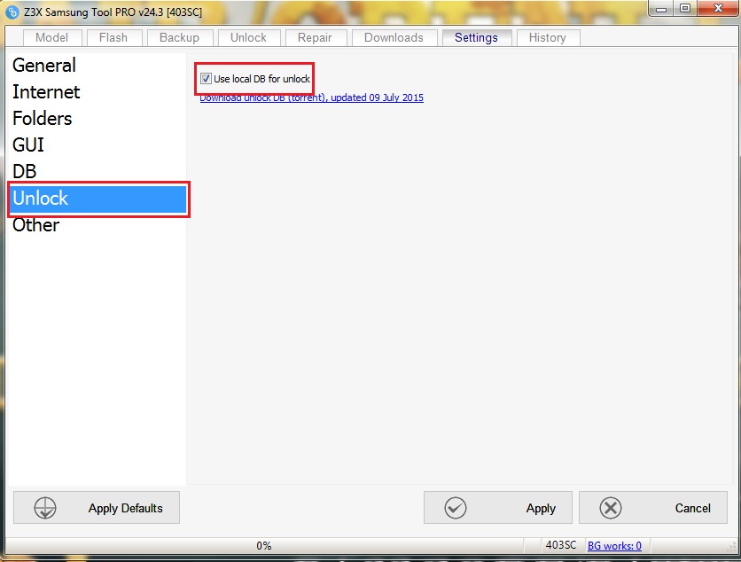Select Internet settings category

97,91
